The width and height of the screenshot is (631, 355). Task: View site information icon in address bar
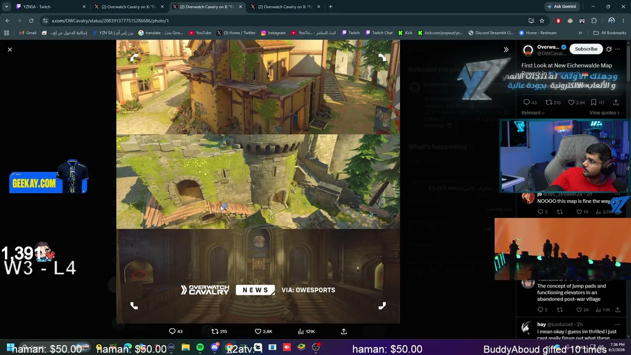click(45, 21)
